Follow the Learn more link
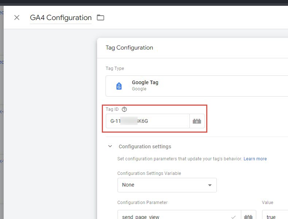The image size is (288, 219). 255,159
